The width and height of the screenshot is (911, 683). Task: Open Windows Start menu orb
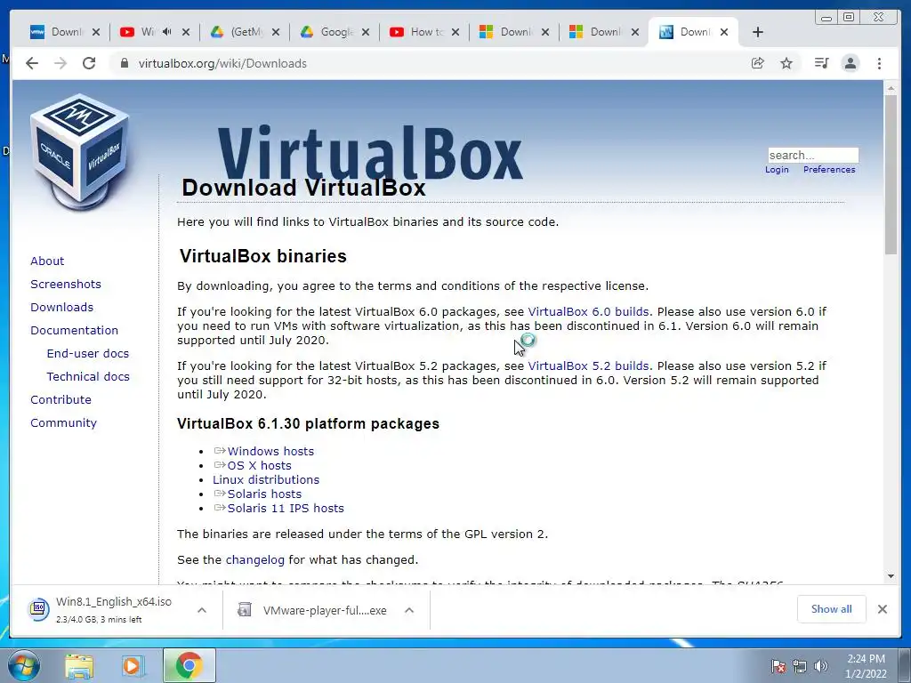pyautogui.click(x=24, y=665)
